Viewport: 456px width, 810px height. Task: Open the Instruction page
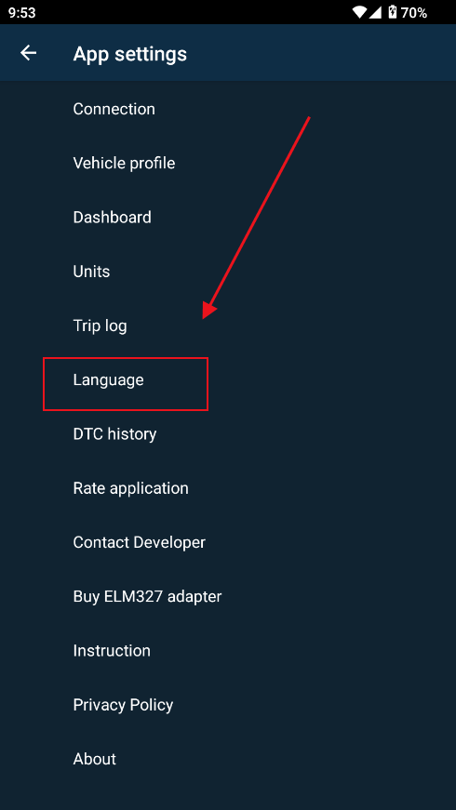pos(228,650)
